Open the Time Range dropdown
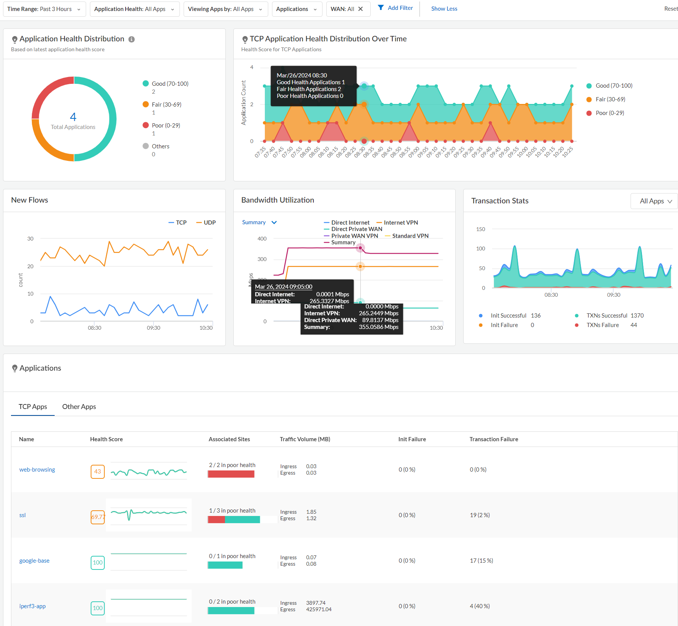Screen dimensions: 678x626 [44, 9]
